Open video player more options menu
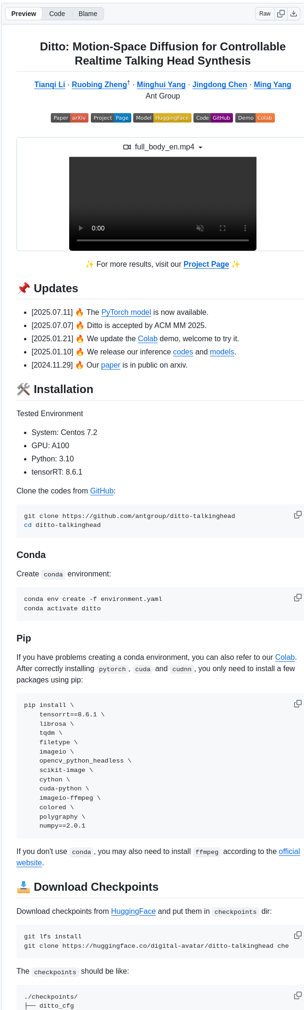 pyautogui.click(x=245, y=228)
